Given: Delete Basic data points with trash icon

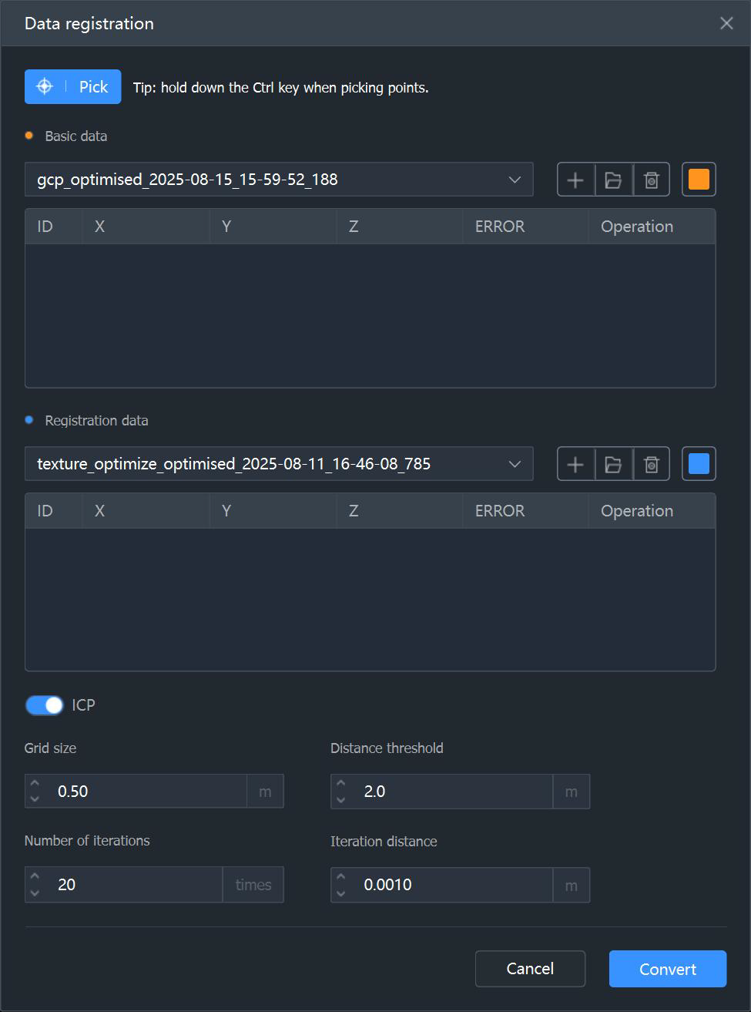Looking at the screenshot, I should pyautogui.click(x=652, y=180).
